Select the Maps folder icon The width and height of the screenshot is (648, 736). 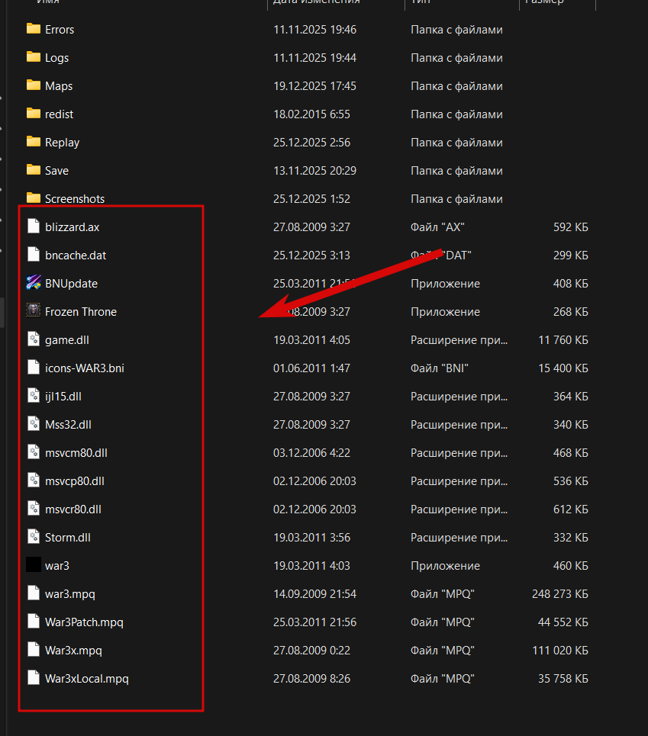click(x=34, y=85)
